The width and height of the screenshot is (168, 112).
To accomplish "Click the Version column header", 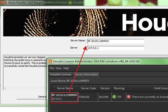I will click(x=105, y=88).
